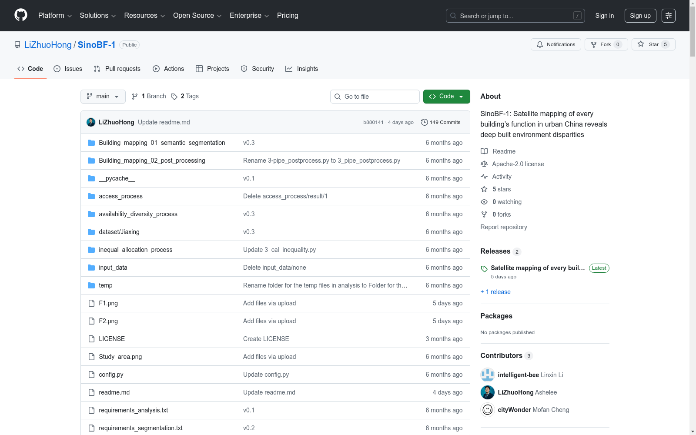This screenshot has height=435, width=696.
Task: Switch to the Pull requests tab
Action: [x=117, y=69]
